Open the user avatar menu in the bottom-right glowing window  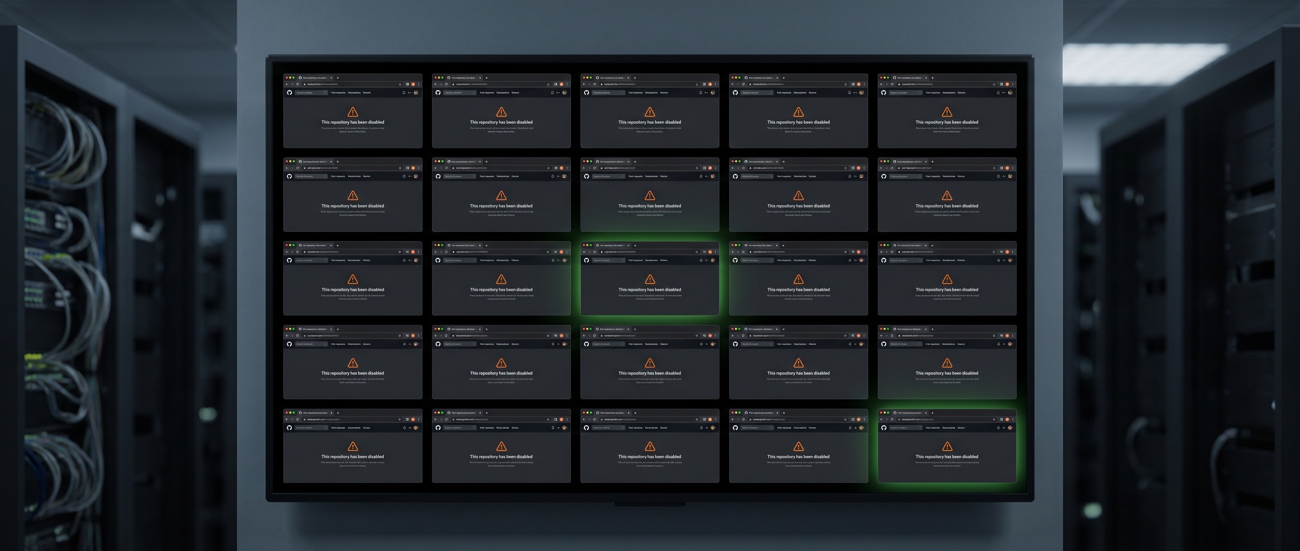pyautogui.click(x=1010, y=428)
